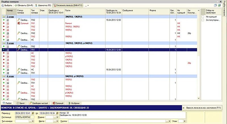Screen dimensions: 227x124
Task: Click the key status icon of room 39
Action: 18,73
